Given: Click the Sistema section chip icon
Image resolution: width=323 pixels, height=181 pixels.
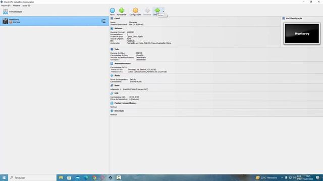Looking at the screenshot, I should point(112,28).
